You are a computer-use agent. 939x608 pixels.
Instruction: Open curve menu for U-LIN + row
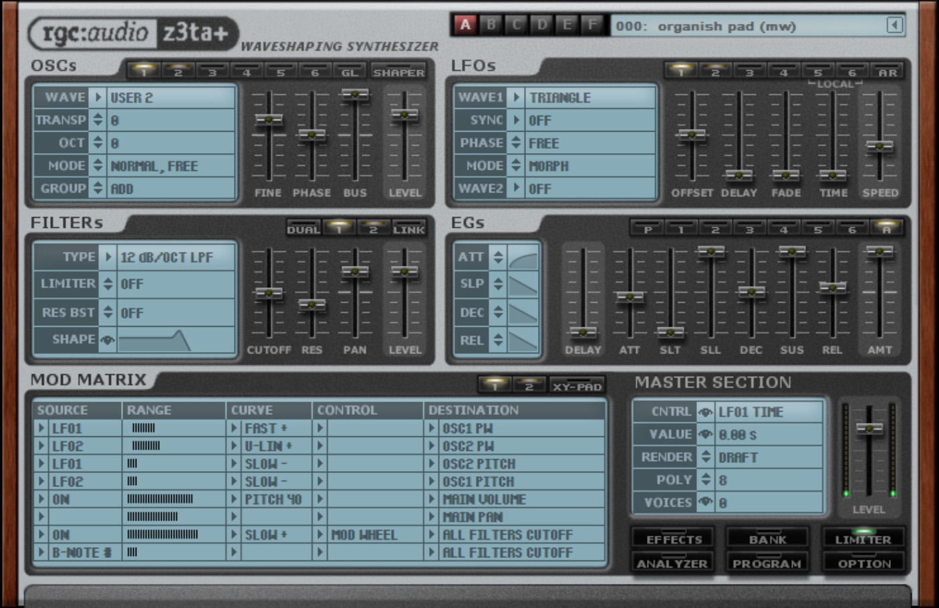234,446
